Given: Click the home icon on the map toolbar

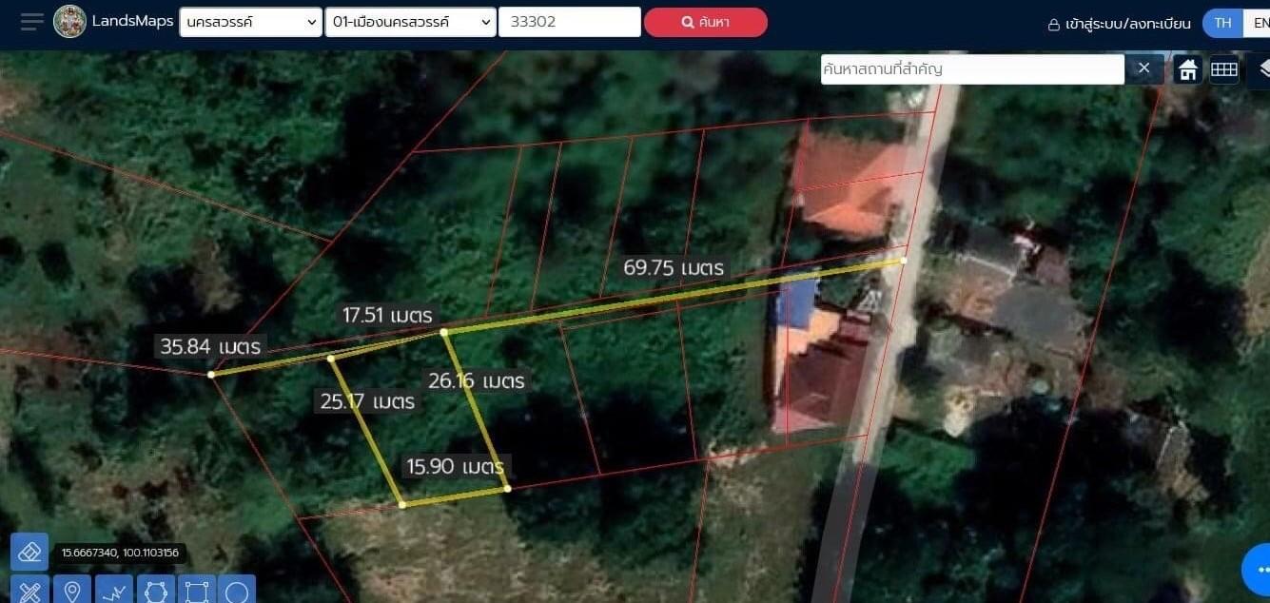Looking at the screenshot, I should point(1187,69).
